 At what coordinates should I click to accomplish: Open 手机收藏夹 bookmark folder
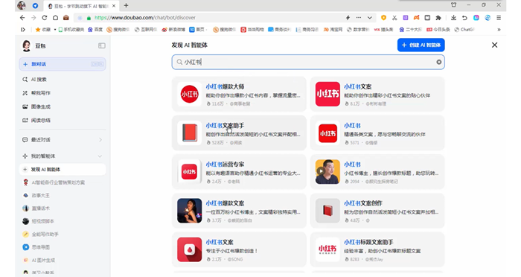pyautogui.click(x=71, y=30)
